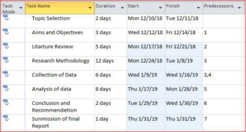Open the Finish column dropdown arrow

point(198,8)
